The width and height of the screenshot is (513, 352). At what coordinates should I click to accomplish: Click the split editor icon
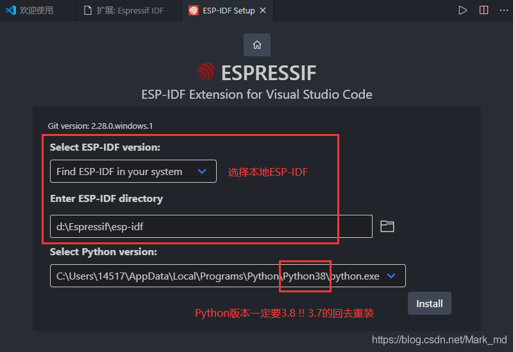click(x=484, y=10)
